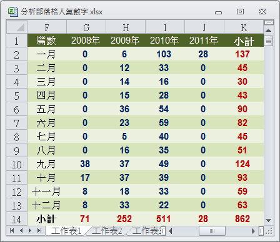Click vertical scrollbar down arrow
Screen dimensions: 280x242
tap(269, 220)
